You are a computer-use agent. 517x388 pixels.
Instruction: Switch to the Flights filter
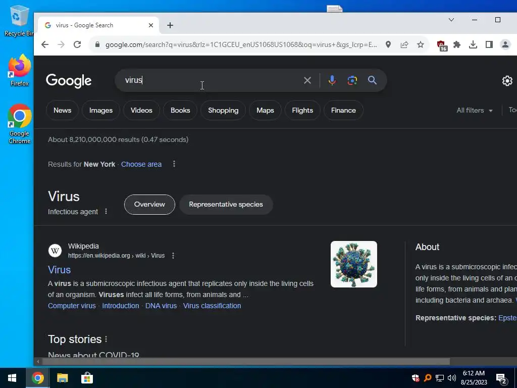point(302,111)
